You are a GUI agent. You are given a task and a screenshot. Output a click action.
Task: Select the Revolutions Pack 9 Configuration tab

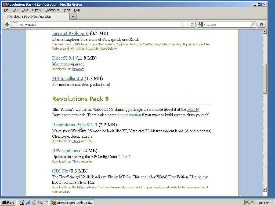pos(36,16)
